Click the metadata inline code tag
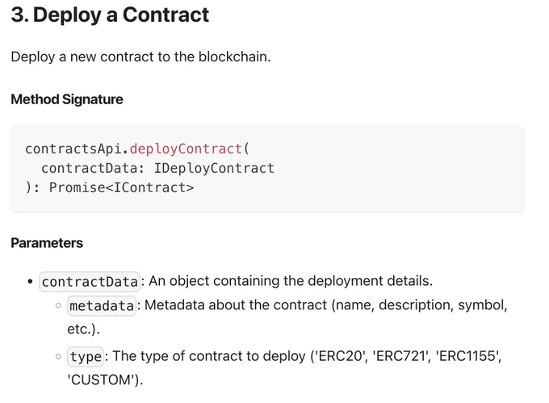Viewport: 549px width, 403px height. tap(102, 306)
